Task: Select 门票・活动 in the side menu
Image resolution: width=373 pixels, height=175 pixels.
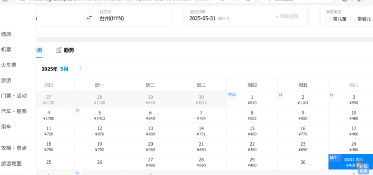Action: [x=14, y=96]
